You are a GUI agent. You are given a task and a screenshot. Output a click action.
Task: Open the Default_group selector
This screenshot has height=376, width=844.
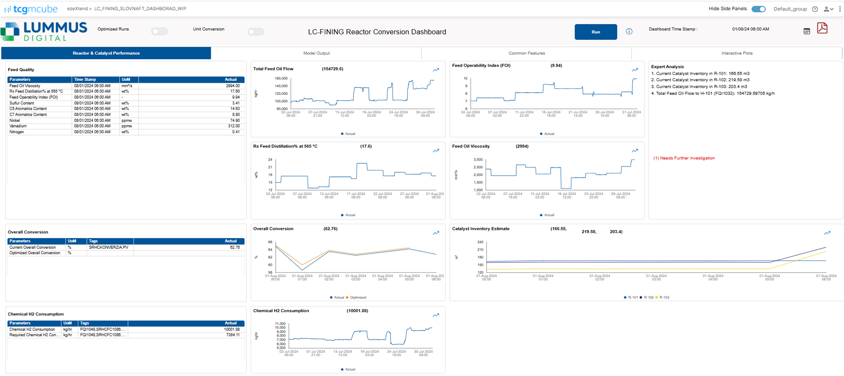coord(790,9)
